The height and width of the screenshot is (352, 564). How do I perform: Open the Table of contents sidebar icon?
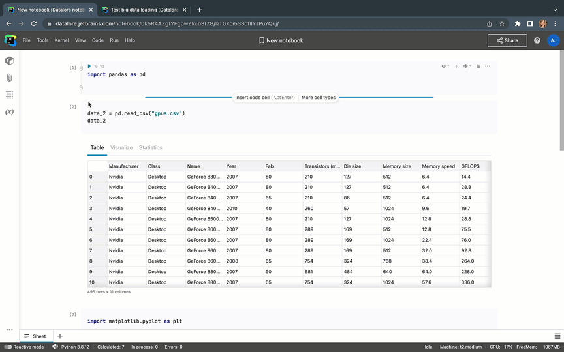tap(10, 95)
